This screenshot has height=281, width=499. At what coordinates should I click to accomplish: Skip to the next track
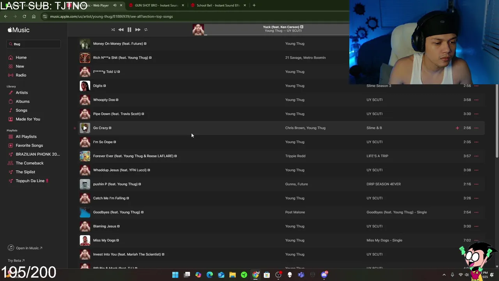point(138,30)
